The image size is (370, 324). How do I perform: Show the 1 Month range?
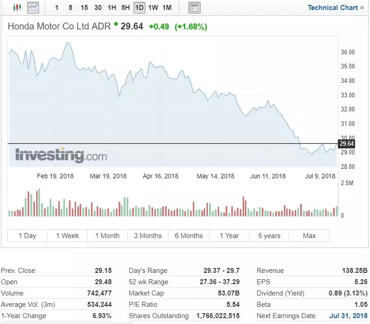pyautogui.click(x=107, y=236)
